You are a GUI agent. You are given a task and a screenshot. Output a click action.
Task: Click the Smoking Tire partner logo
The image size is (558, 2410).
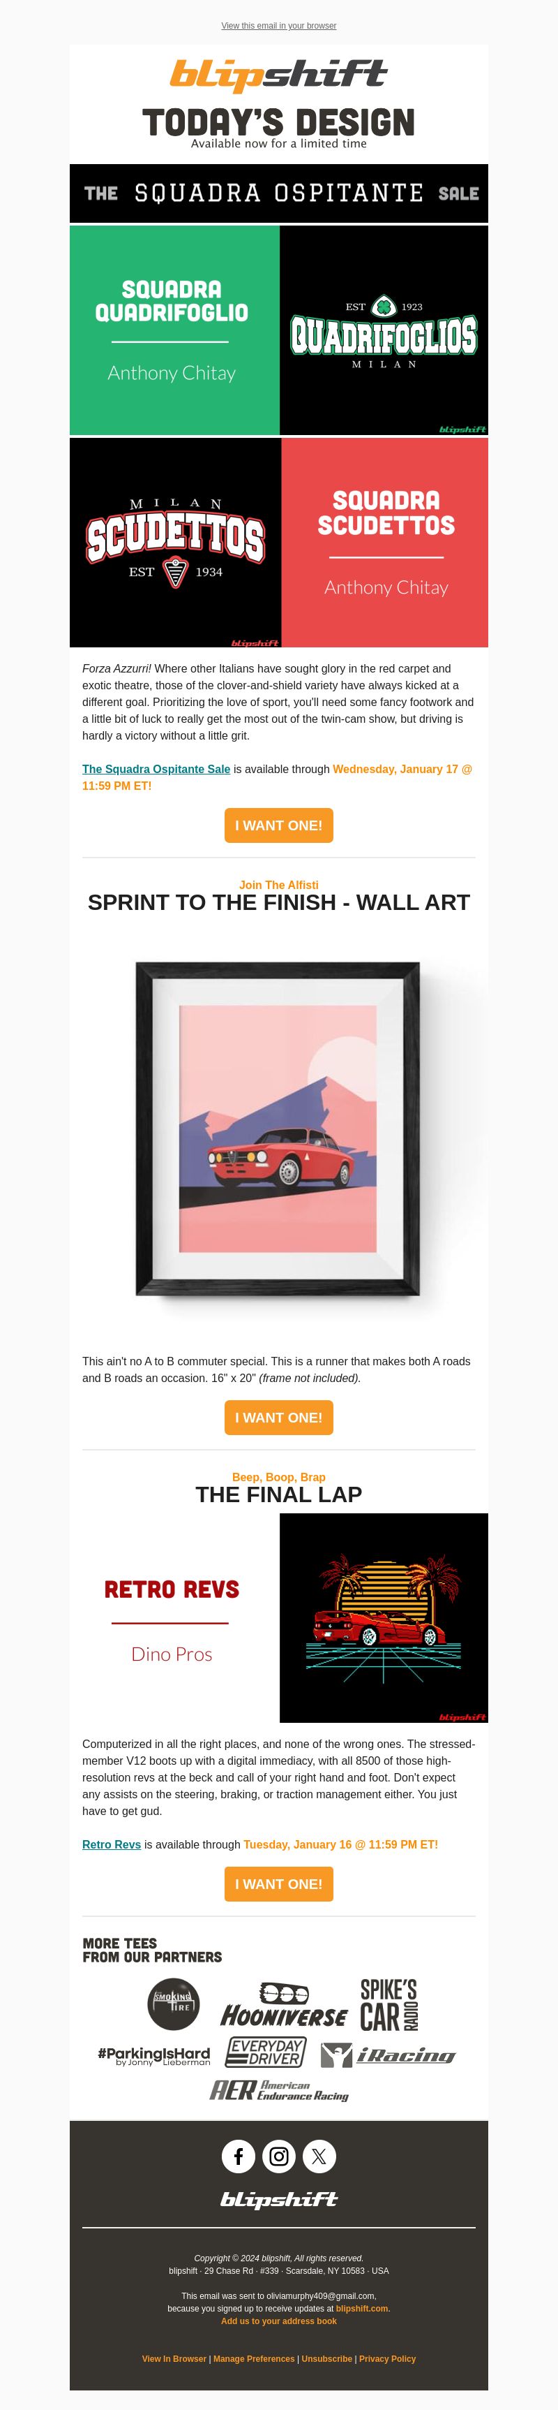(x=174, y=2003)
